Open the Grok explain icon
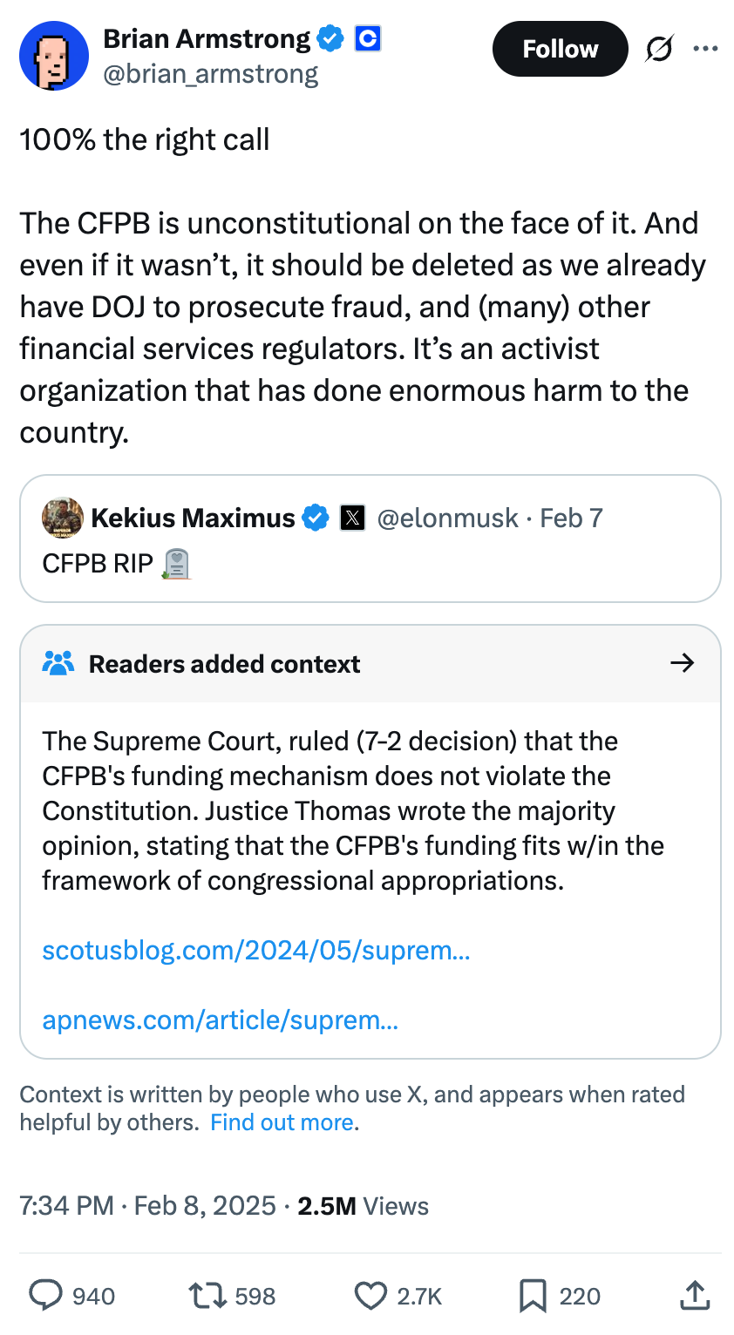The image size is (734, 1335). point(659,50)
